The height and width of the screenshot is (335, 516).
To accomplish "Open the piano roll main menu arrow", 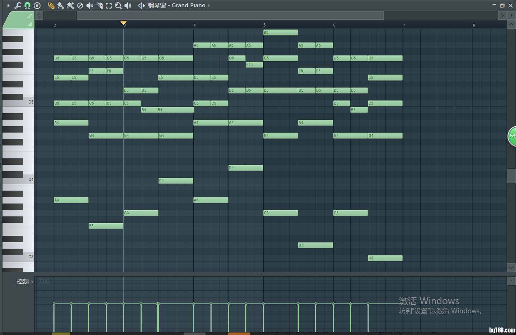I will [x=8, y=5].
